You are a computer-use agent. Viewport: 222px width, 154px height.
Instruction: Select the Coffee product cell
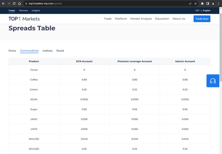(34, 79)
